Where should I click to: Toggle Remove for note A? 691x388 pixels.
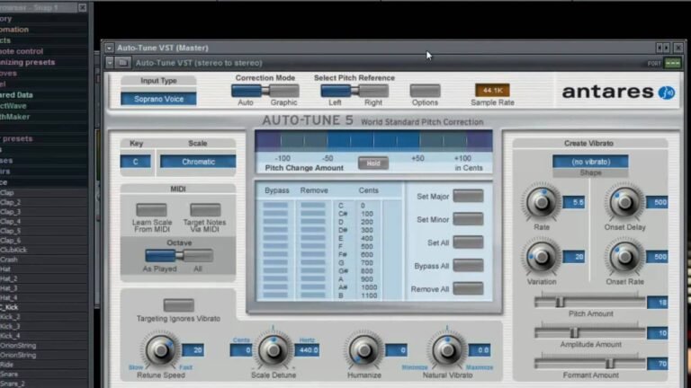click(x=313, y=279)
